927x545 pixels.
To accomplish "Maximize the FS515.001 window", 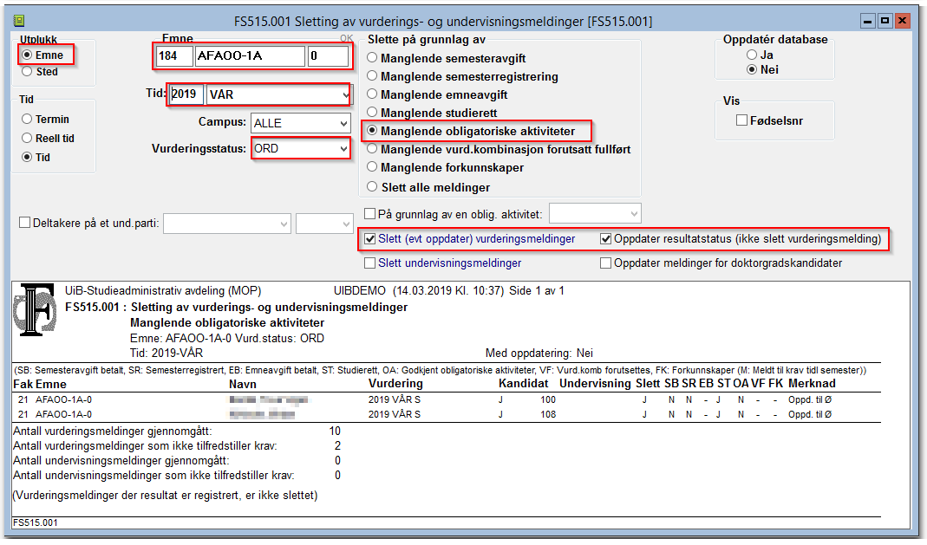I will coord(885,20).
